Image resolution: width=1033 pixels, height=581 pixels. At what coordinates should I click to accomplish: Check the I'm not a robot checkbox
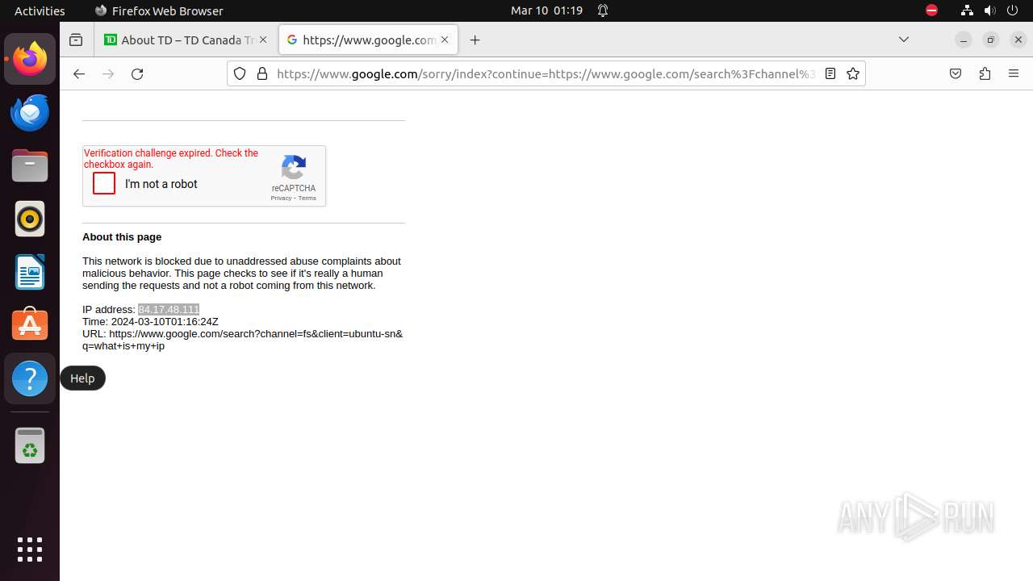(104, 184)
